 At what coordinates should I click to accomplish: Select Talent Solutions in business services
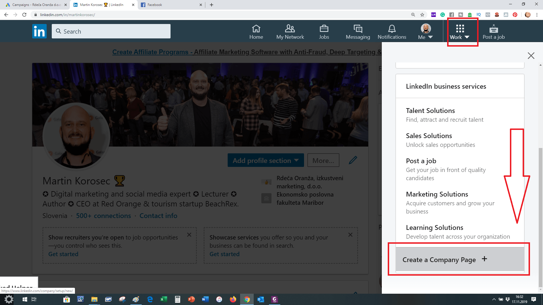click(x=430, y=111)
